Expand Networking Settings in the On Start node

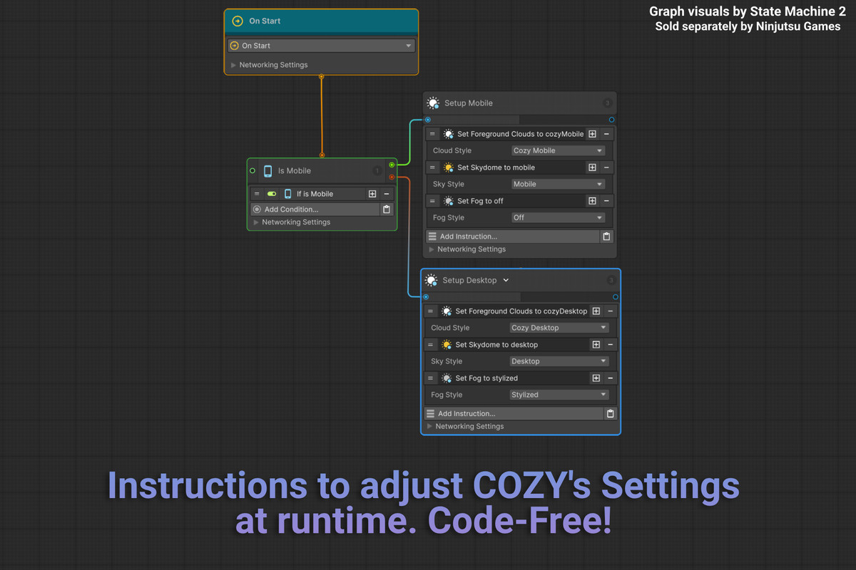274,64
